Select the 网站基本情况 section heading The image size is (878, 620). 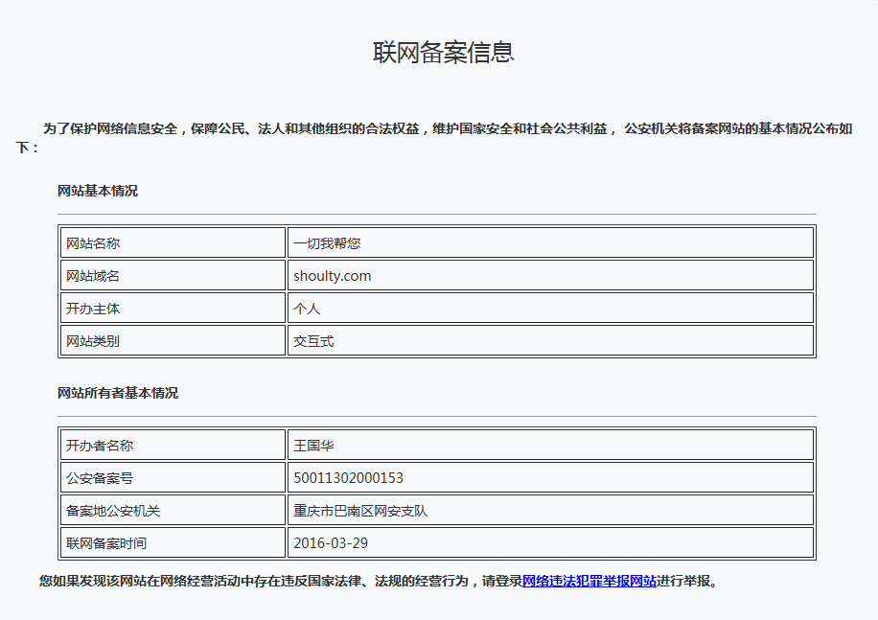click(98, 191)
